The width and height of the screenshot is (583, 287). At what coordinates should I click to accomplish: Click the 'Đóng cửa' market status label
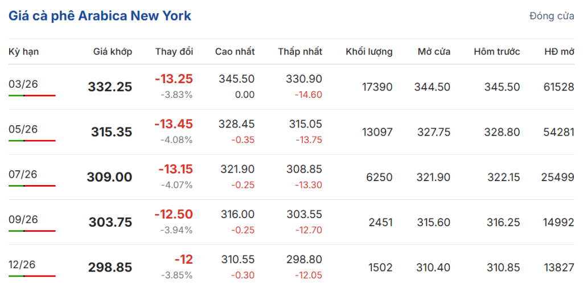coord(551,16)
